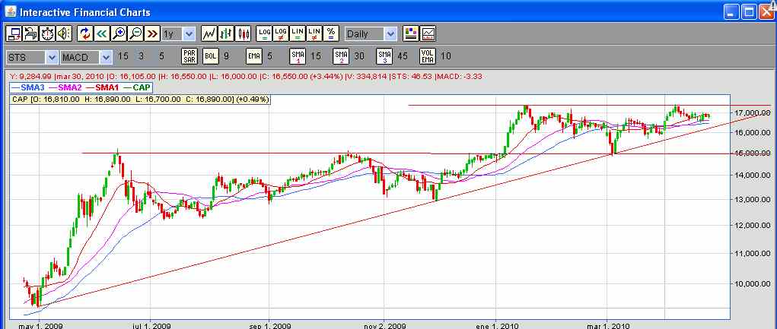Refresh chart with circular arrows icon
Image resolution: width=777 pixels, height=329 pixels.
click(x=85, y=33)
